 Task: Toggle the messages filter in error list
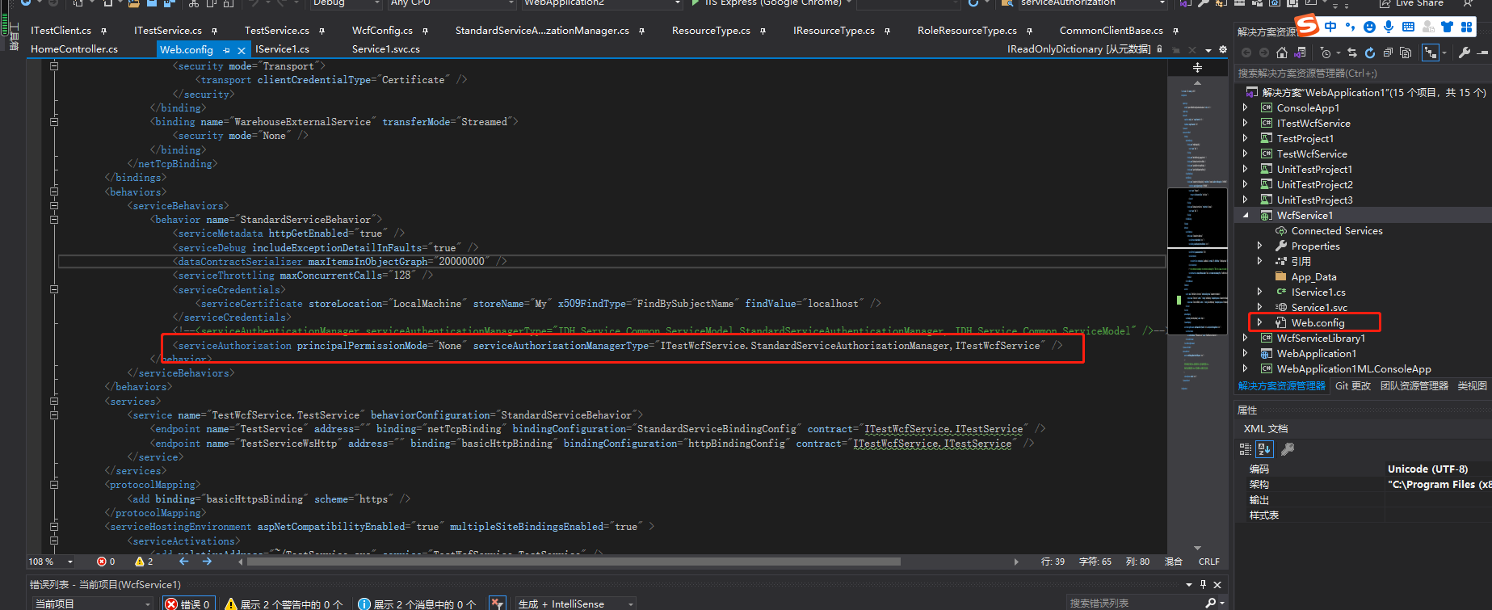417,604
